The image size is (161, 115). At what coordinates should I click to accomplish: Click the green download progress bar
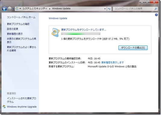point(81,34)
